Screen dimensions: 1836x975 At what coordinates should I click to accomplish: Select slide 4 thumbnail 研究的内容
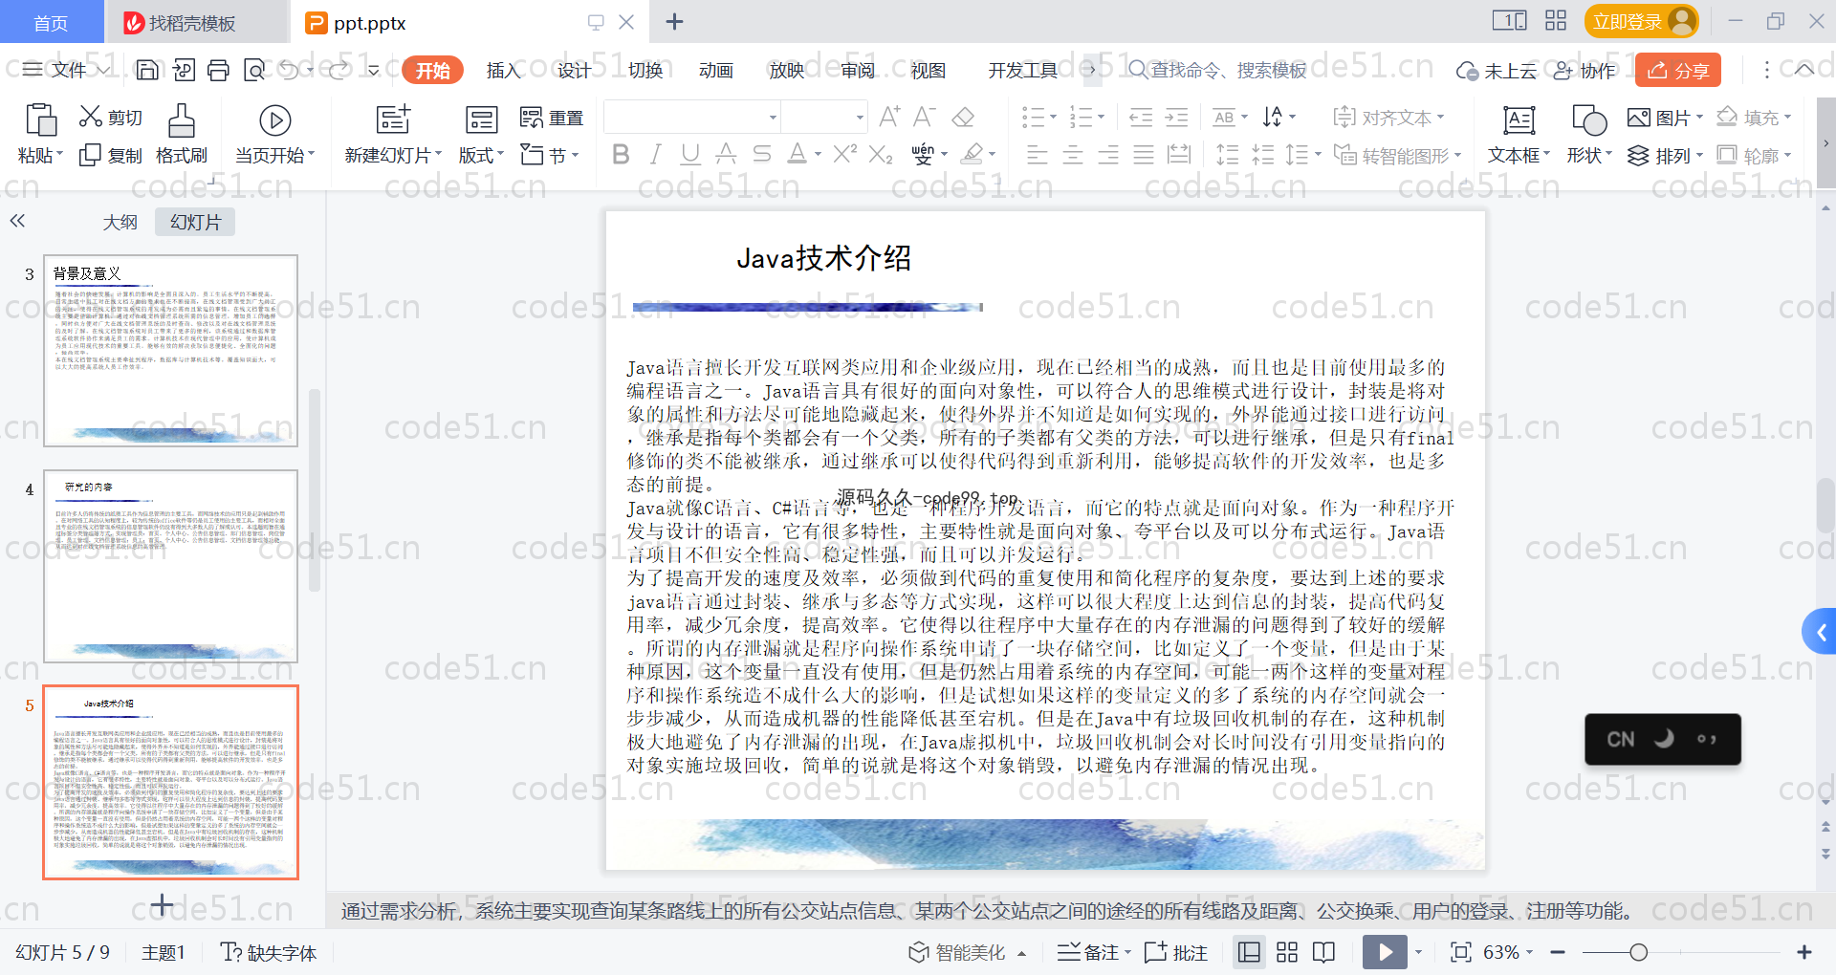click(170, 566)
